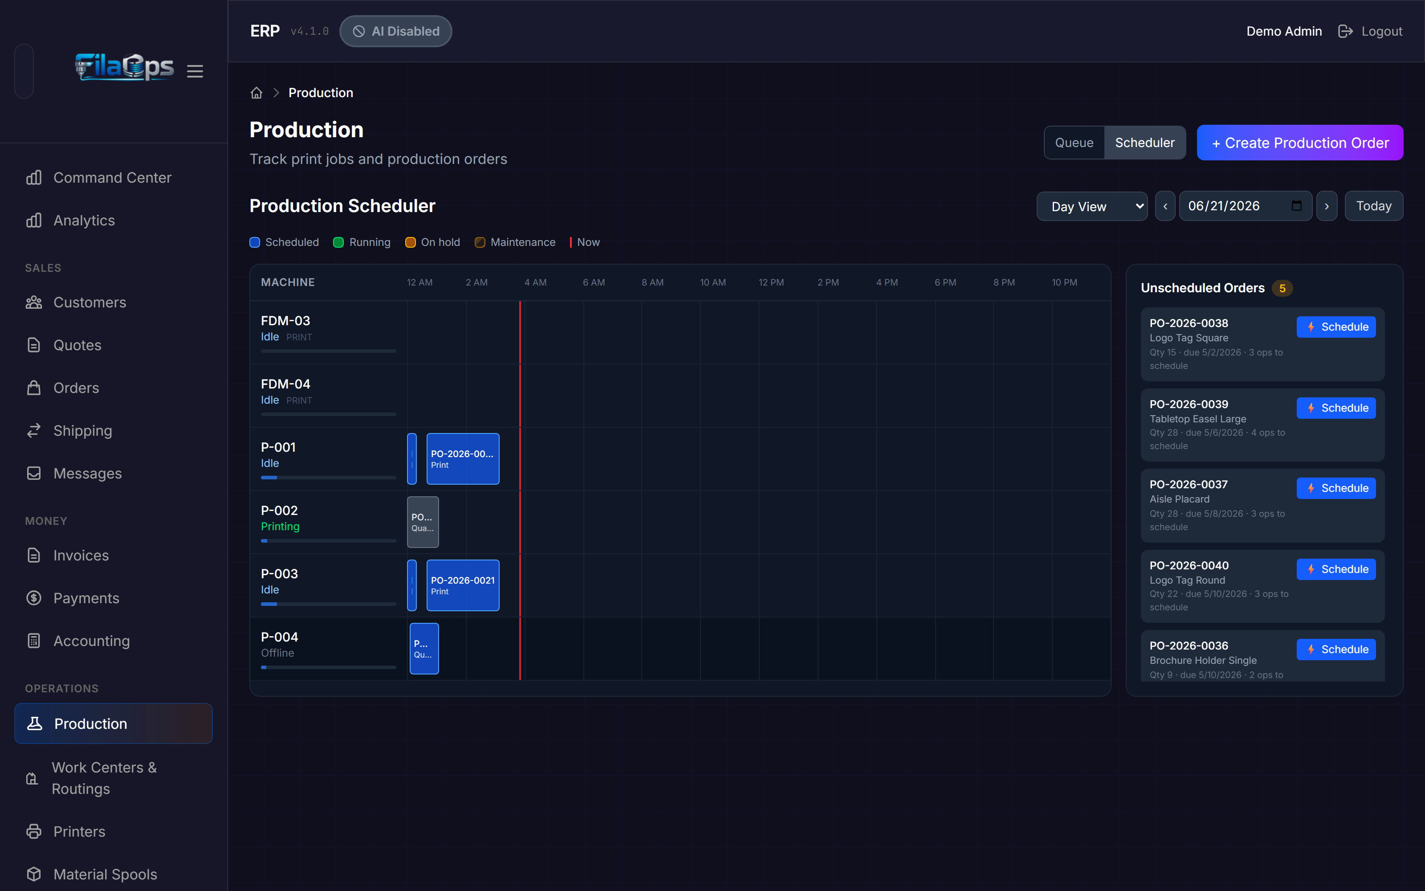1425x891 pixels.
Task: Schedule order PO-2026-0037
Action: (x=1336, y=488)
